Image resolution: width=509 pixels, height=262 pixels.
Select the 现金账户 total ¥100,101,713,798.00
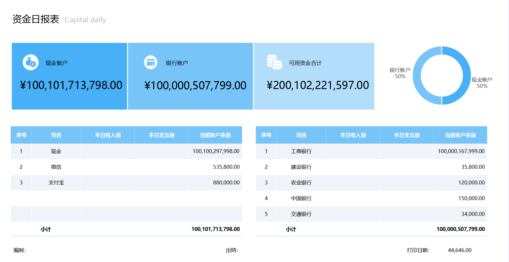point(71,85)
